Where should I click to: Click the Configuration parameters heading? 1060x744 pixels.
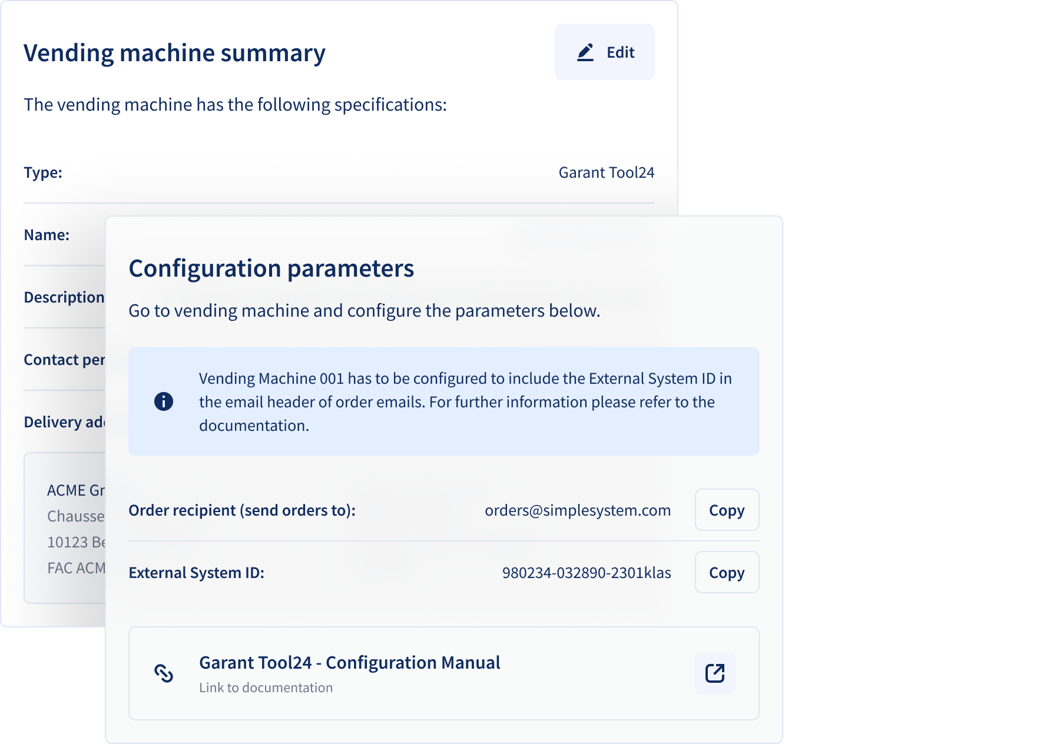271,268
